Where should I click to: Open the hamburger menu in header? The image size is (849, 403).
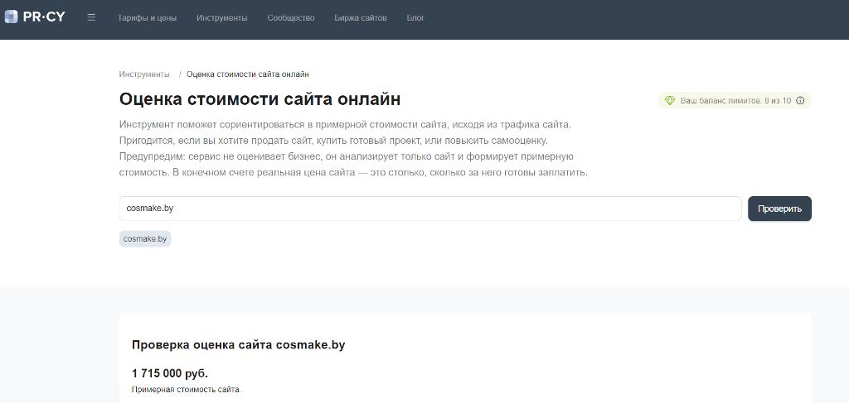[91, 17]
